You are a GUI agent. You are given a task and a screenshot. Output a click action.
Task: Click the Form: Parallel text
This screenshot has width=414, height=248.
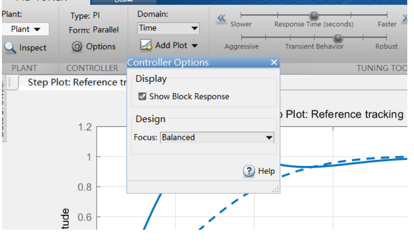point(94,30)
